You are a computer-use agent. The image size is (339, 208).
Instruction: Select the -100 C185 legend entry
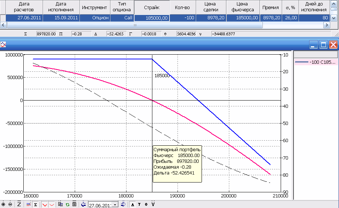pyautogui.click(x=316, y=62)
